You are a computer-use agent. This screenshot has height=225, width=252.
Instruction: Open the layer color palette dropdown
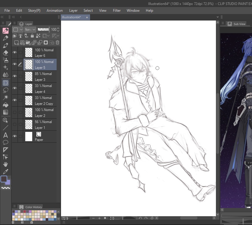click(x=18, y=30)
